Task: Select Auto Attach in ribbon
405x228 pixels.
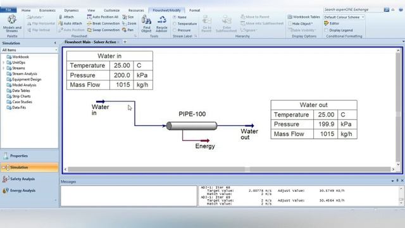Action: tap(70, 23)
